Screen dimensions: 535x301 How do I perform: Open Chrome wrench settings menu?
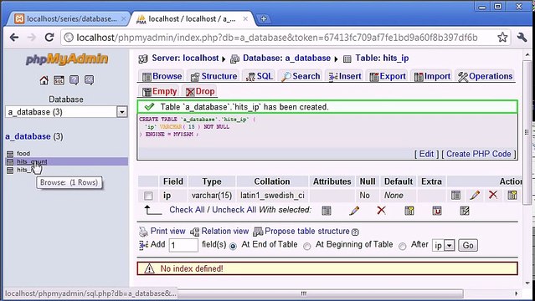(522, 37)
